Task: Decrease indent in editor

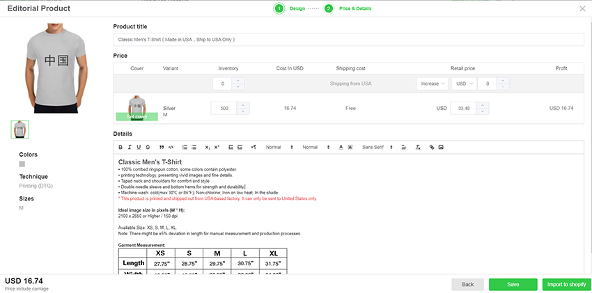Action: pos(231,147)
